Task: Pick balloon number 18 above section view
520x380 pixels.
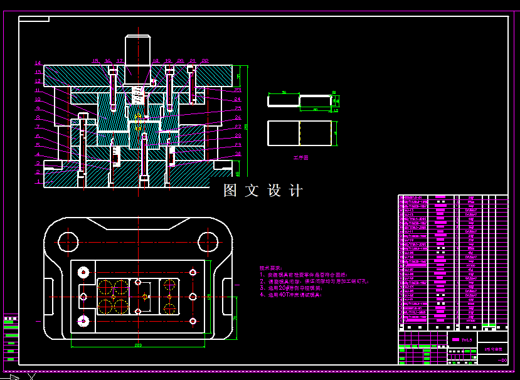Action: [x=156, y=61]
